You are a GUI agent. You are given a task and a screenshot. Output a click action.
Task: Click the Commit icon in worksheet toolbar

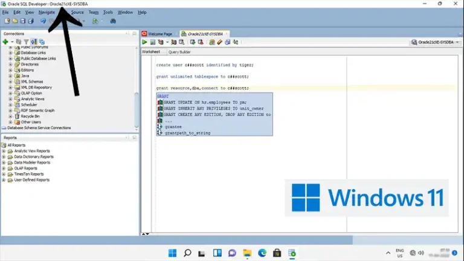[193, 42]
